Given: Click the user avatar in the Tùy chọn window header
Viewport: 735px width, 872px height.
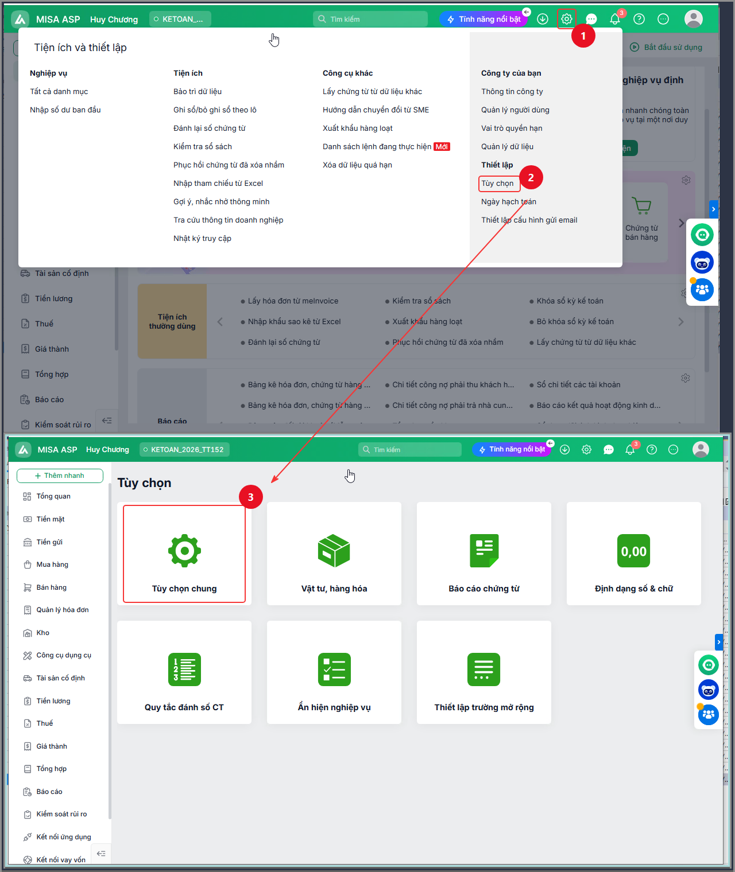Looking at the screenshot, I should (701, 449).
